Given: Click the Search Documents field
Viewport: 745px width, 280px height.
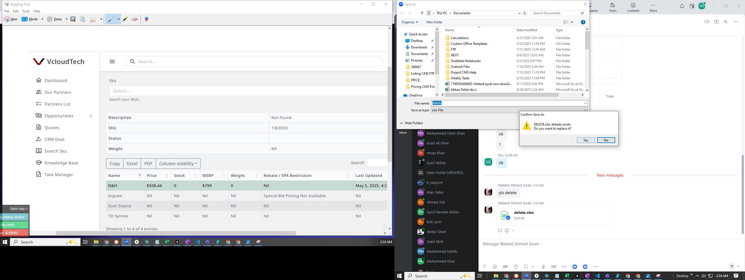Looking at the screenshot, I should click(558, 13).
